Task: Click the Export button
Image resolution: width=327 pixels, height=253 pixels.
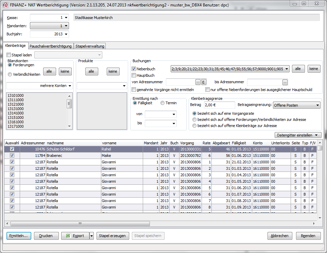Action: [75, 236]
